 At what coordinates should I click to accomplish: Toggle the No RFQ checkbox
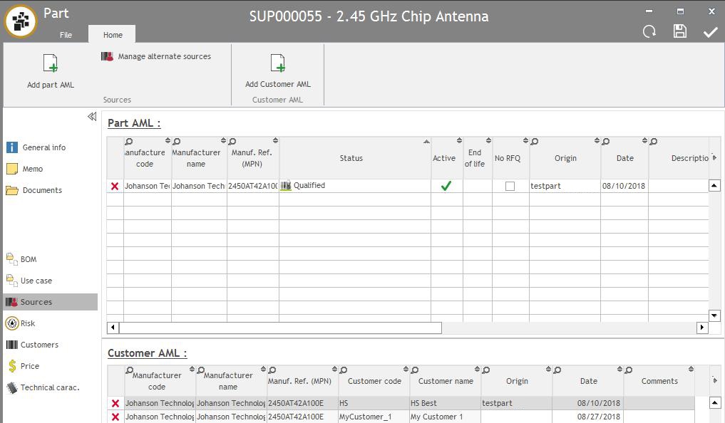click(510, 187)
